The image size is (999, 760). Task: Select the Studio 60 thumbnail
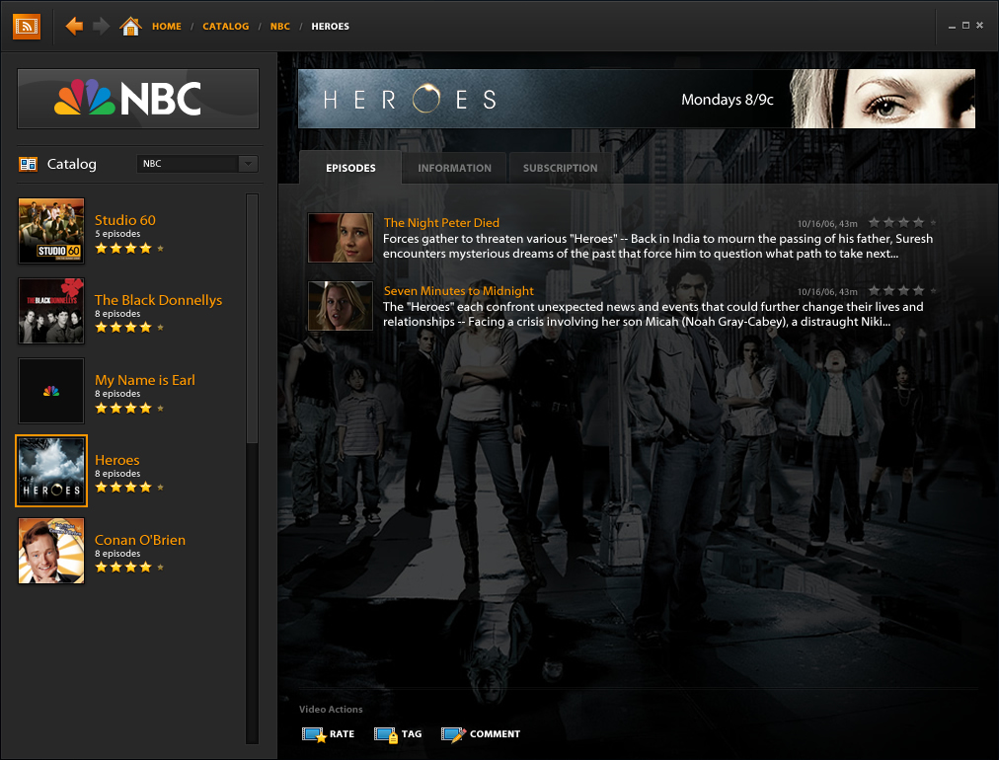tap(51, 231)
